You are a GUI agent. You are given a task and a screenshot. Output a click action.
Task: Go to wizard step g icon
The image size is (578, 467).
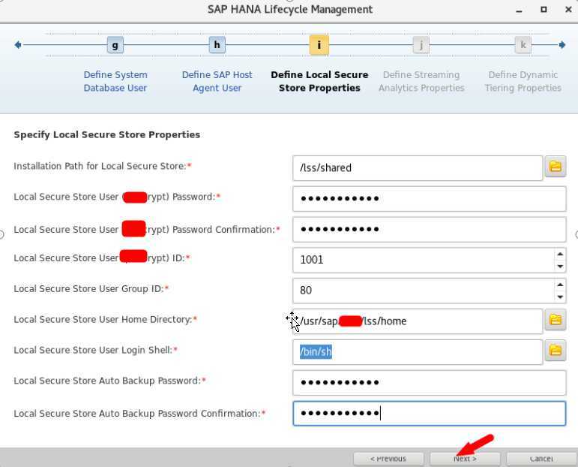coord(115,45)
